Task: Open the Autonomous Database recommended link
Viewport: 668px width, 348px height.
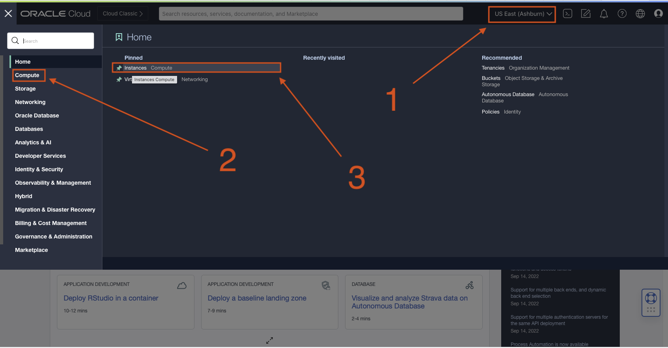Action: 508,95
